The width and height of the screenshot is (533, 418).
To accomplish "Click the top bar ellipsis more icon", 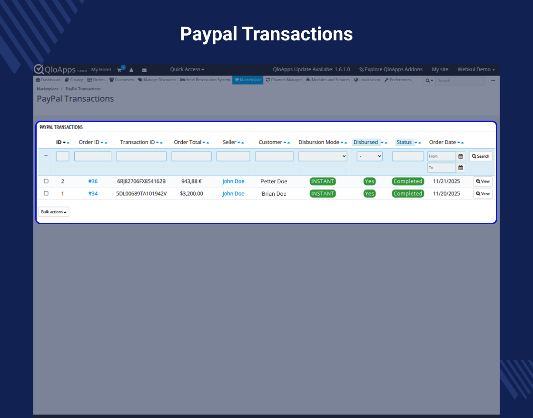I will (493, 80).
